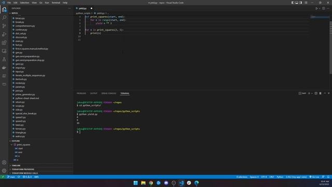Open the Source Control view

[x=4, y=26]
